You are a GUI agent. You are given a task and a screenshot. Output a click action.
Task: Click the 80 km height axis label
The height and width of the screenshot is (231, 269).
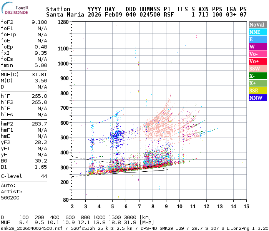[66, 200]
